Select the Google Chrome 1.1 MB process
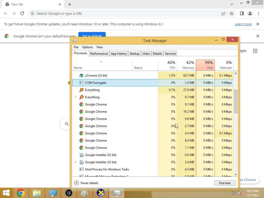The height and width of the screenshot is (198, 264). tap(153, 148)
